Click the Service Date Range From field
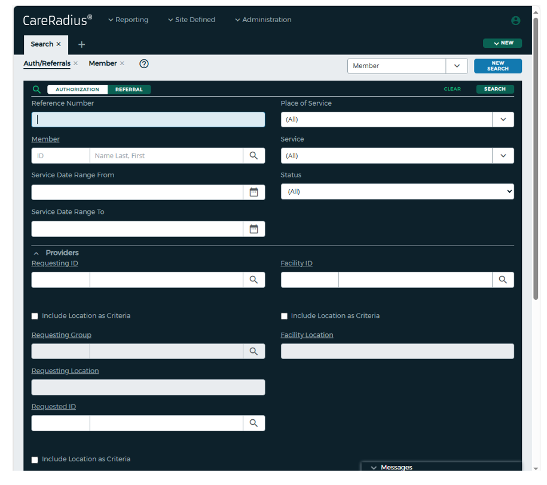The image size is (547, 485). tap(137, 192)
